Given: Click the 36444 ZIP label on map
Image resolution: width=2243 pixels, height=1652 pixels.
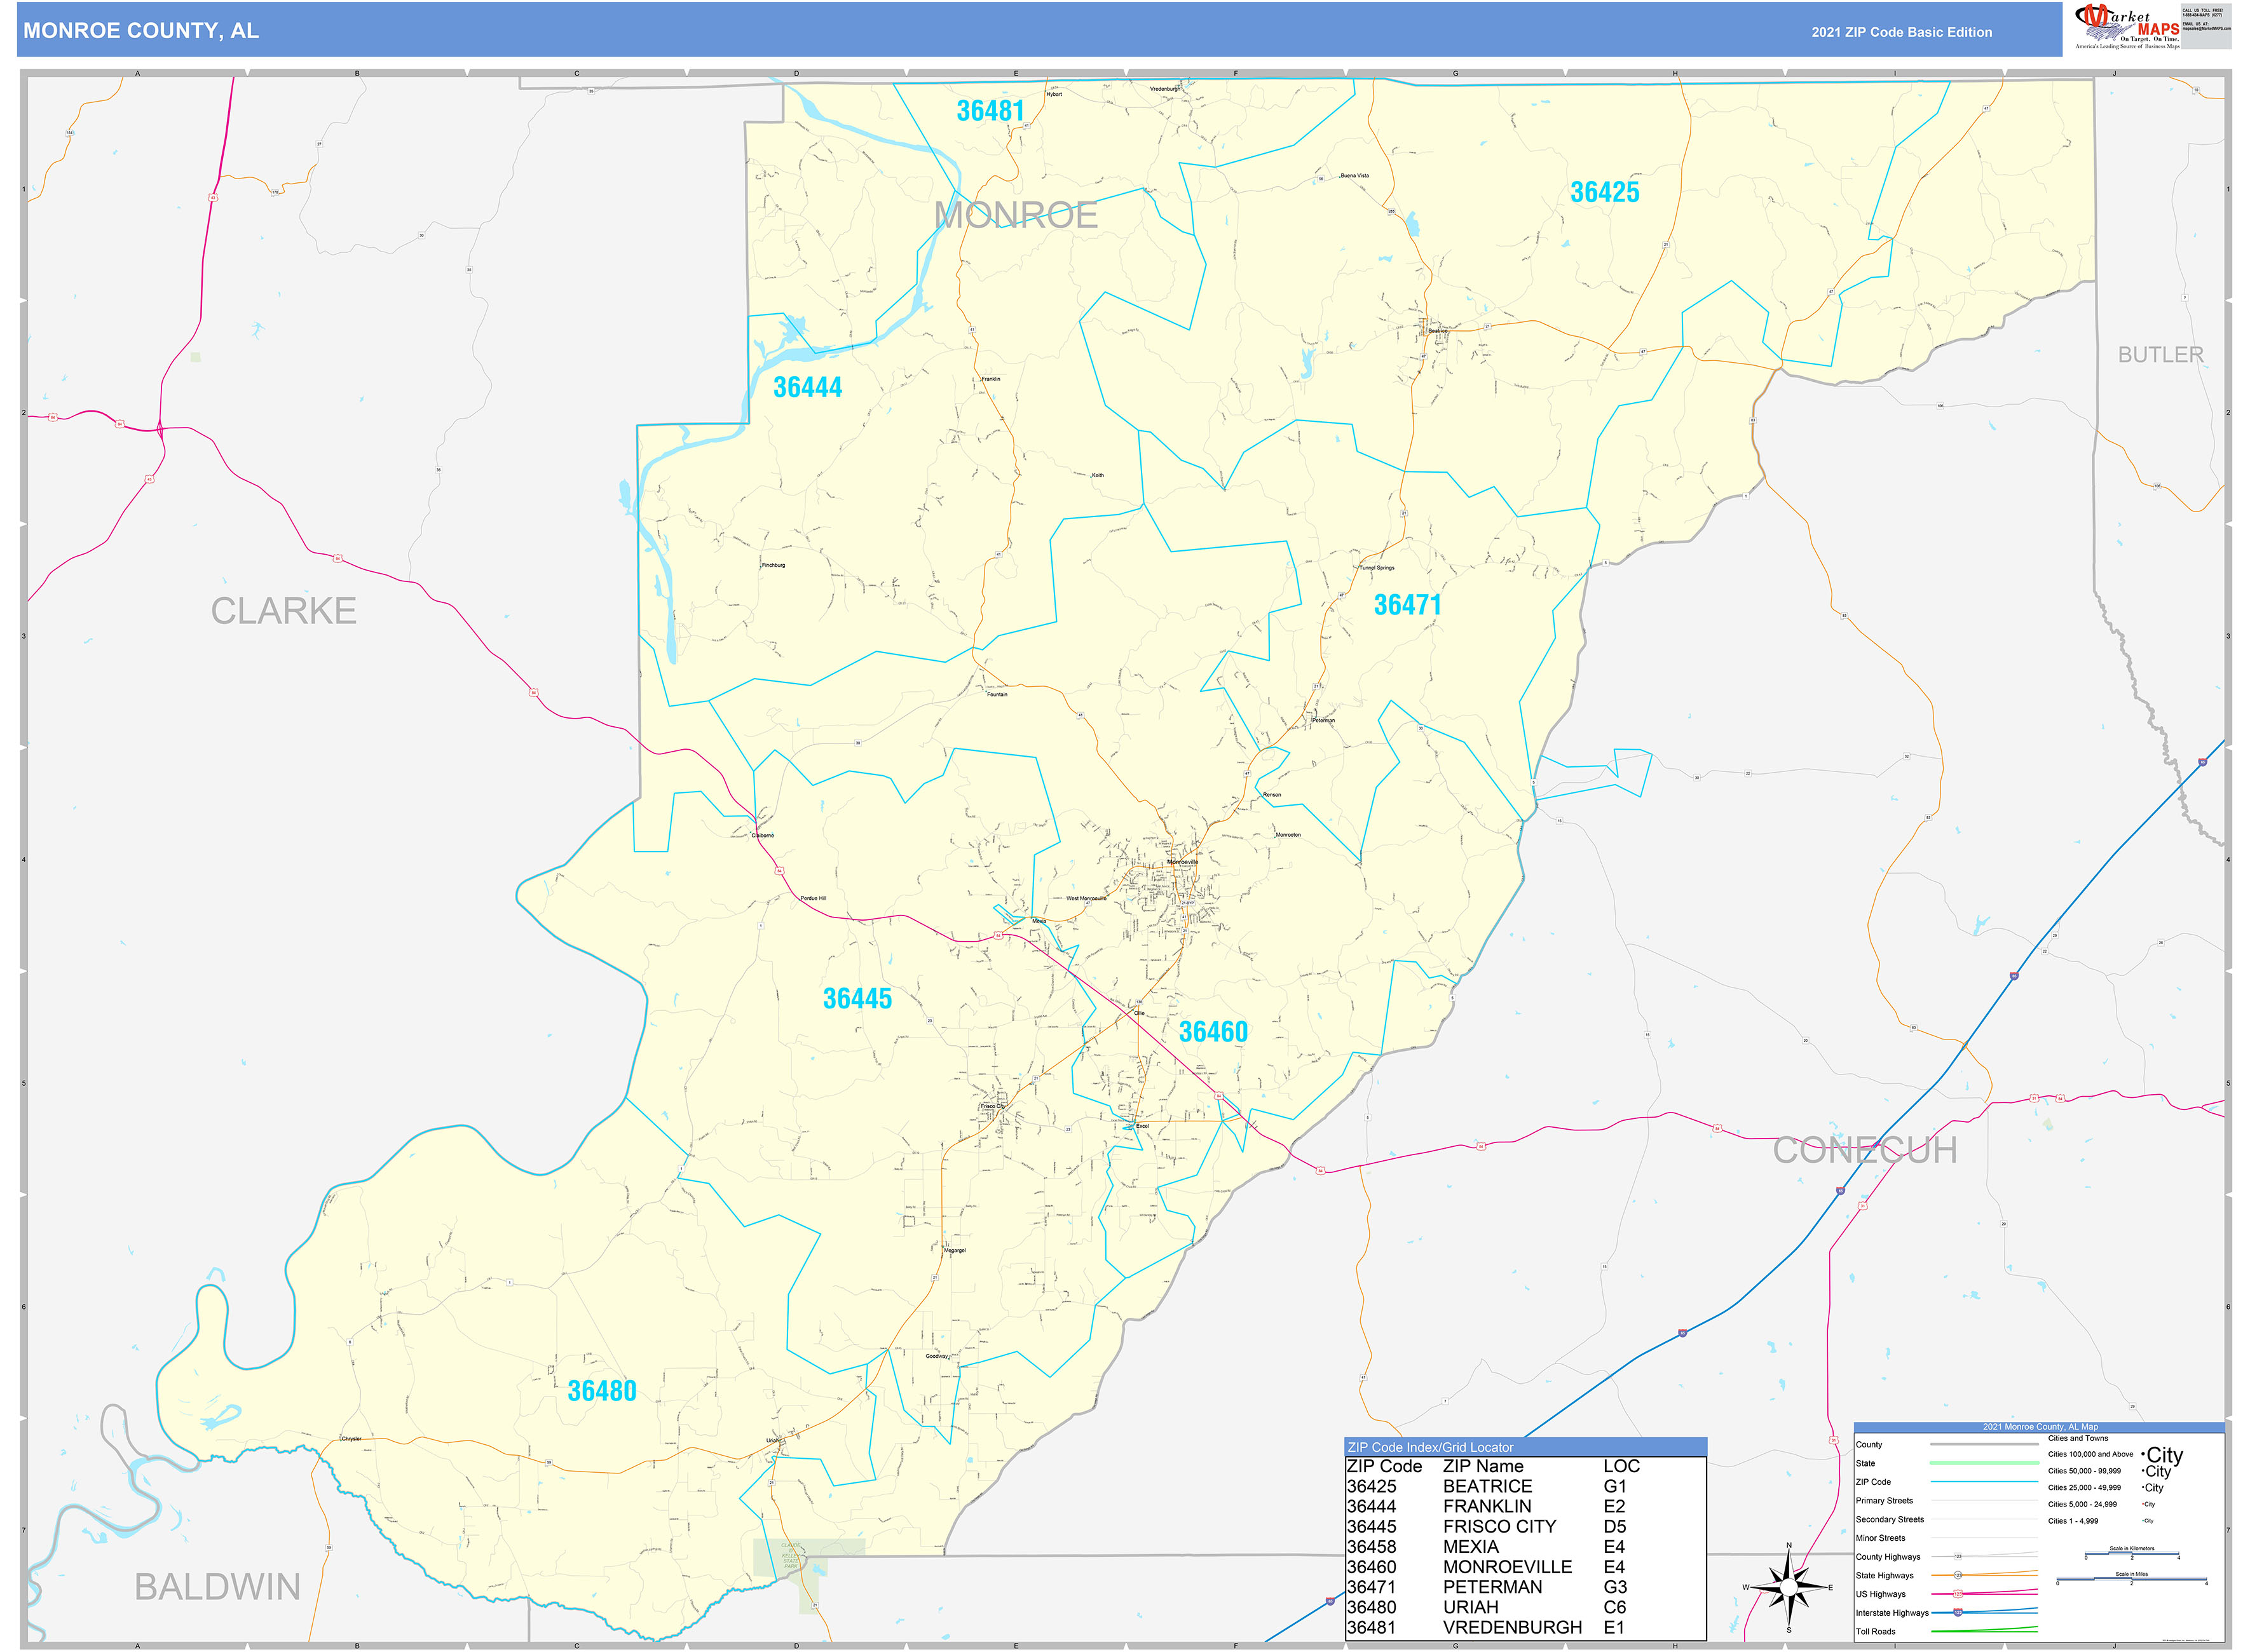Looking at the screenshot, I should click(807, 387).
